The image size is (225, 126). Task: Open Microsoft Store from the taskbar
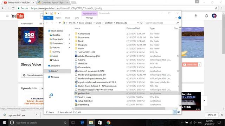point(99,122)
